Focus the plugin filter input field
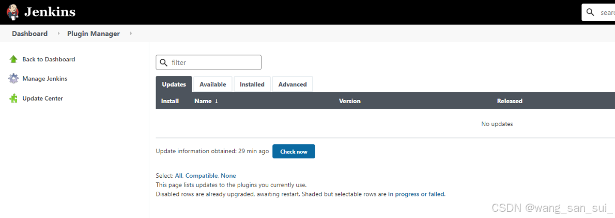The width and height of the screenshot is (615, 218). click(209, 62)
